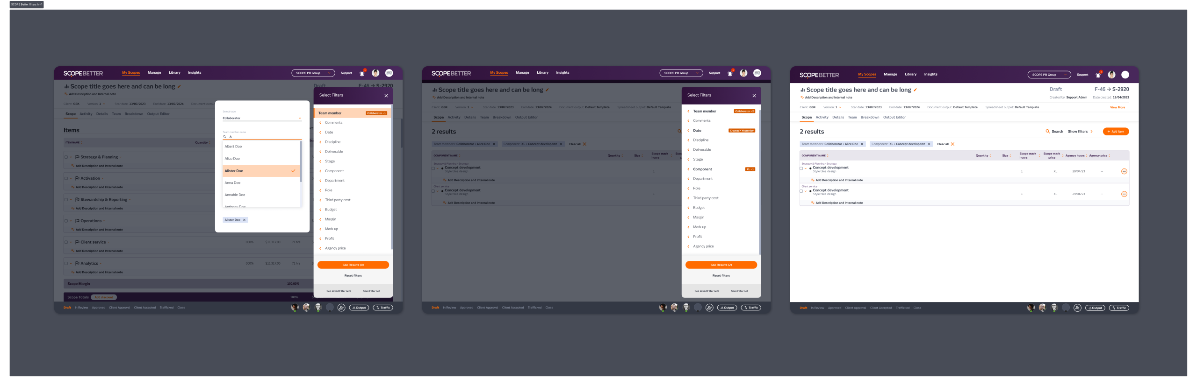Viewport: 1197px width, 386px height.
Task: Check the Stewardship & Reporting row checkbox
Action: [66, 200]
